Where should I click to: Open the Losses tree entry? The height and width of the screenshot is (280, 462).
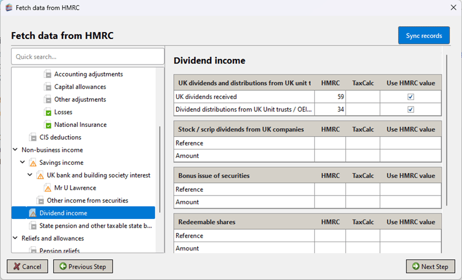point(63,112)
